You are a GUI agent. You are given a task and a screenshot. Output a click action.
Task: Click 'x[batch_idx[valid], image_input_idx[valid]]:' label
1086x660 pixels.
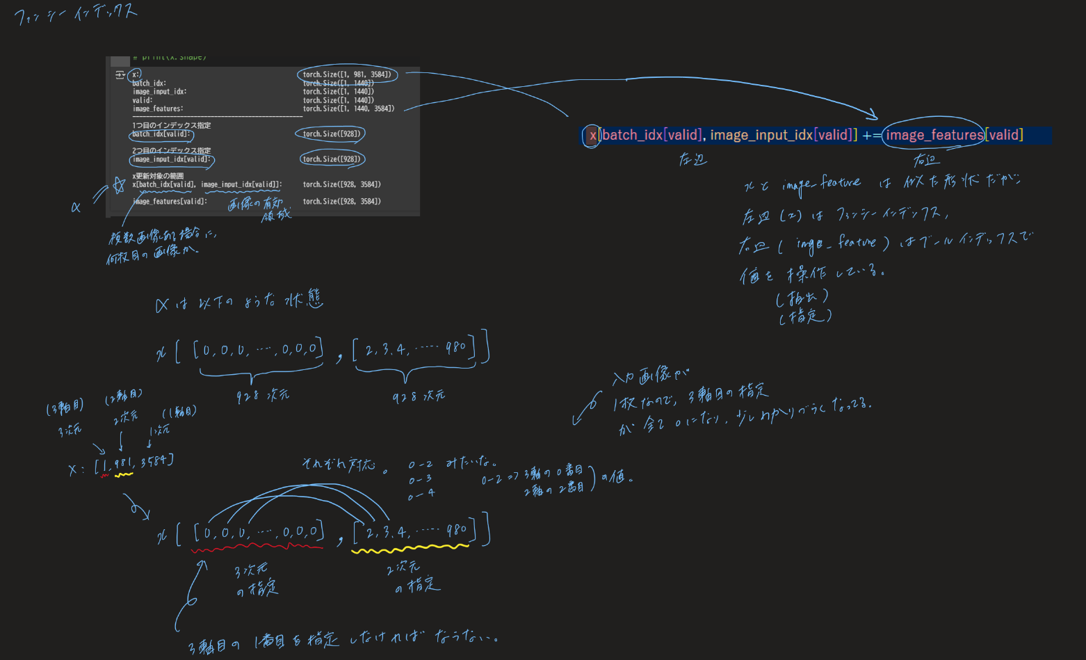tap(207, 184)
